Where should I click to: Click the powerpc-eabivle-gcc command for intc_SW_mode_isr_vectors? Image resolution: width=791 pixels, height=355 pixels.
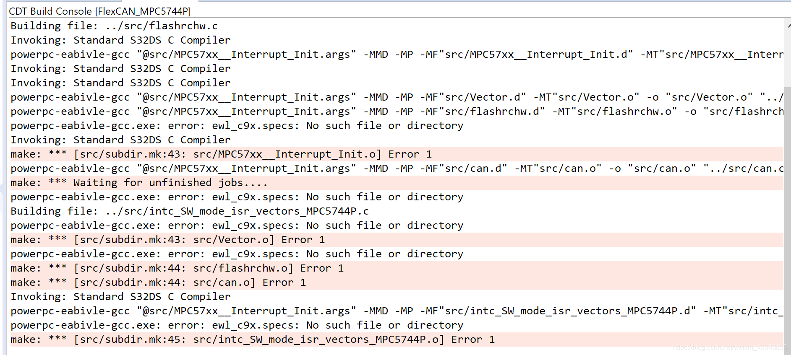pyautogui.click(x=336, y=311)
